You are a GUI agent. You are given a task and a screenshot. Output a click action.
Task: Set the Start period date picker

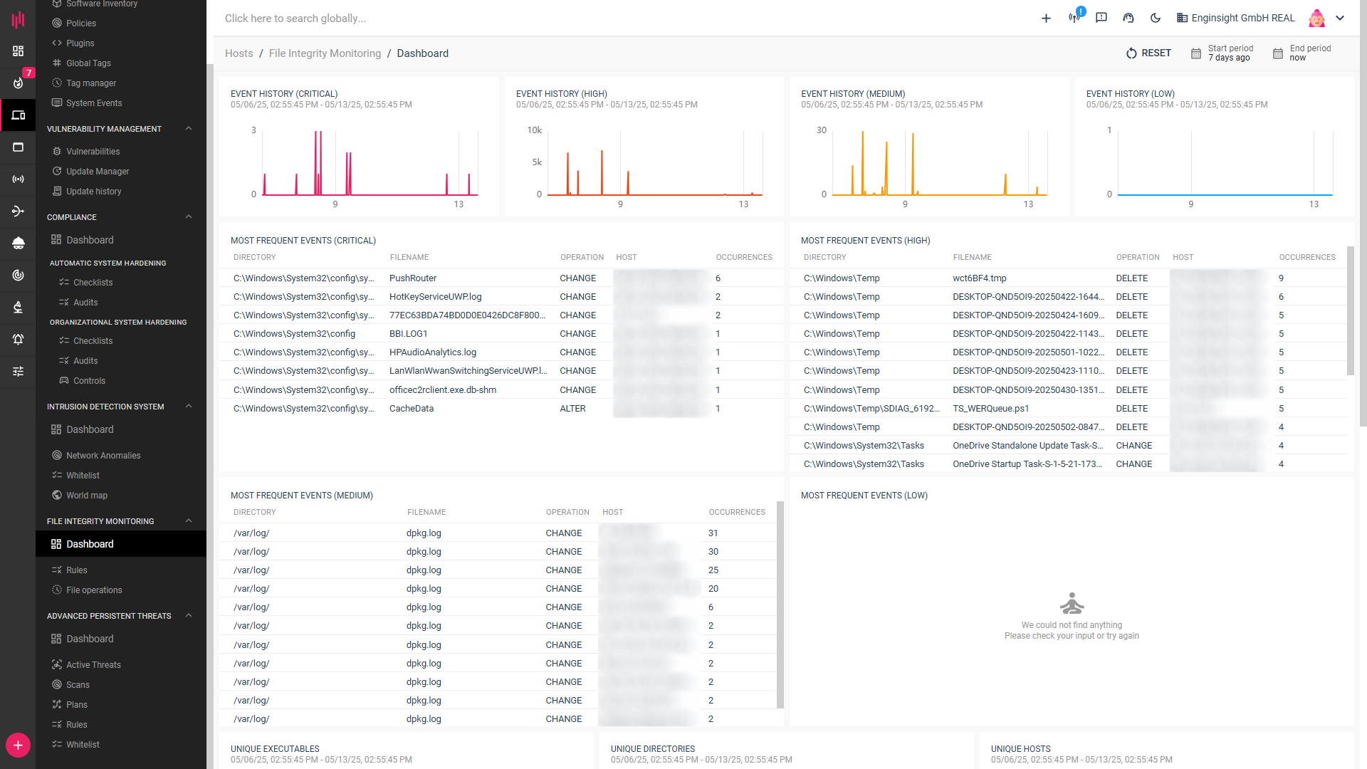(1223, 53)
